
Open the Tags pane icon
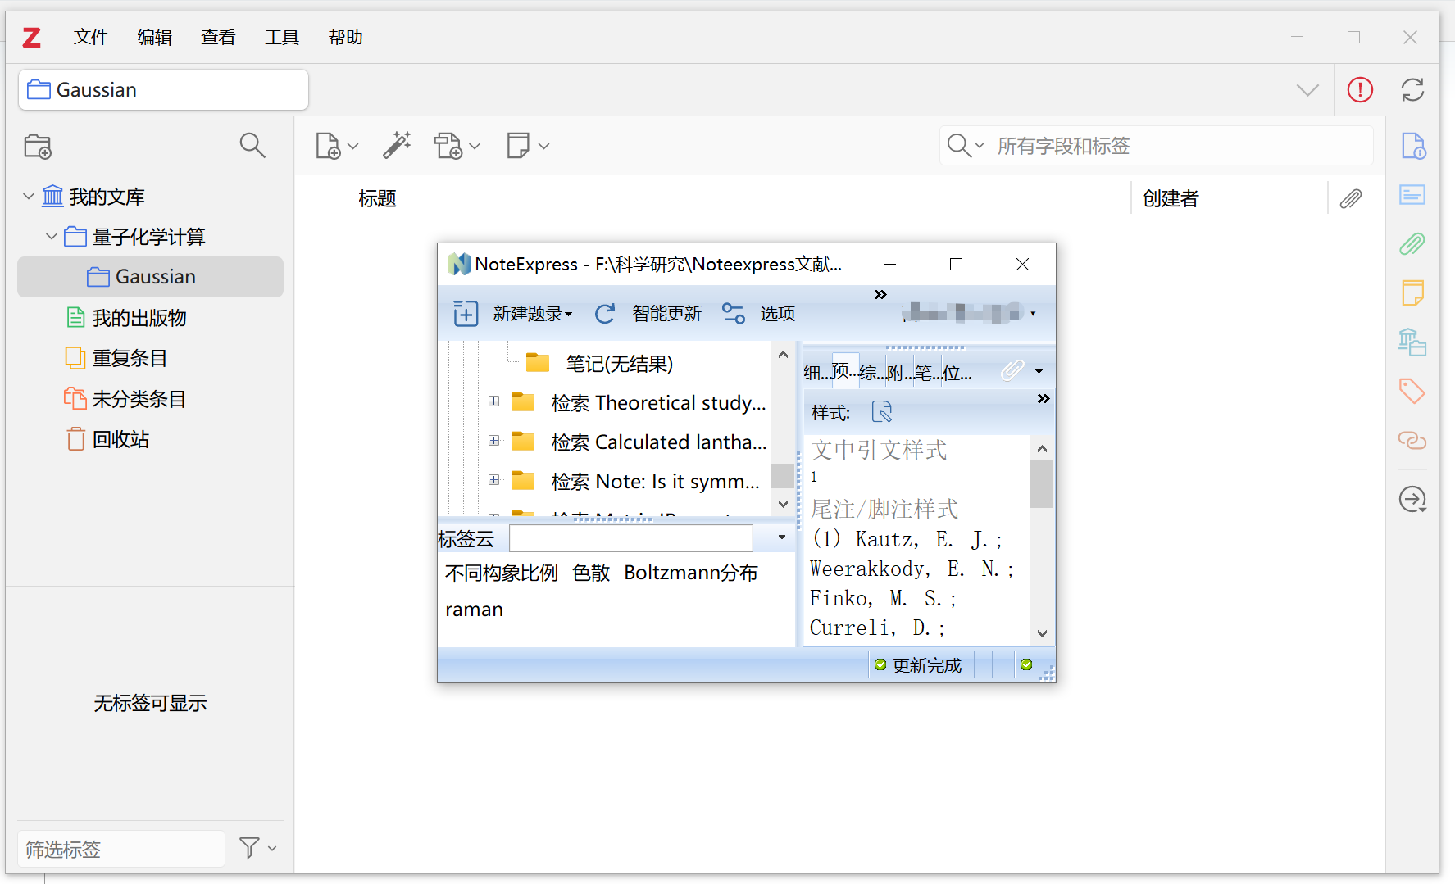[1412, 391]
